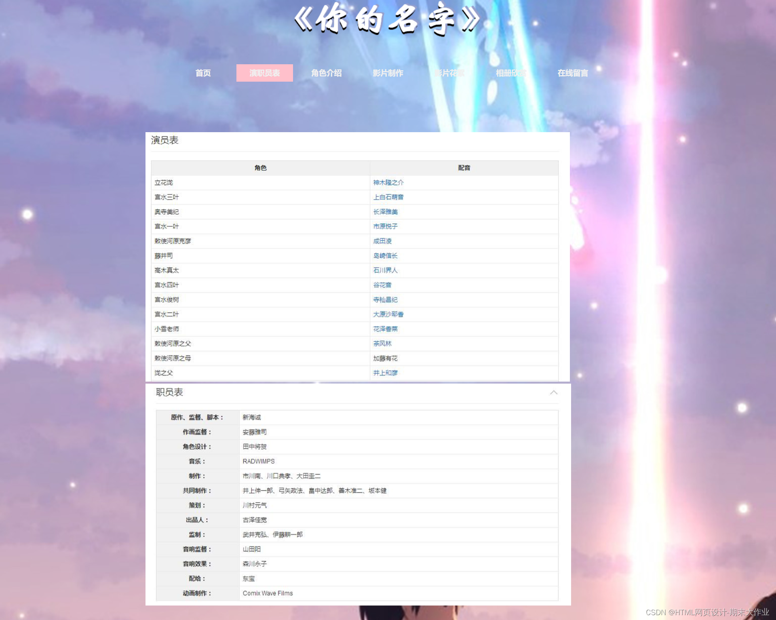Select character name 宫水一叶
The width and height of the screenshot is (776, 620).
click(x=167, y=226)
